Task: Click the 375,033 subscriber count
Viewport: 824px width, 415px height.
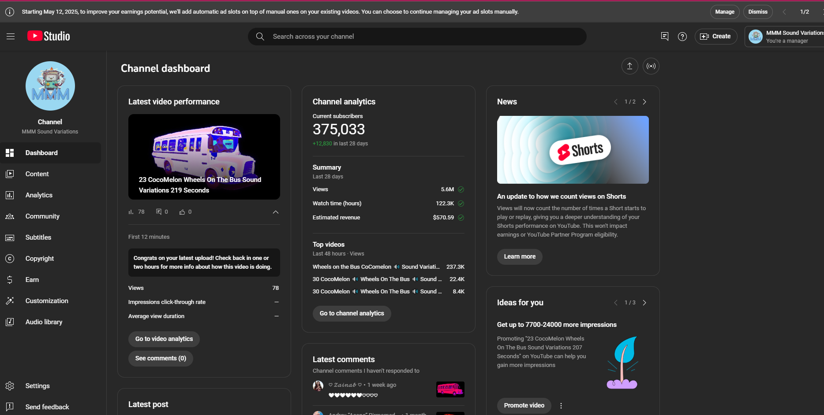Action: coord(339,130)
